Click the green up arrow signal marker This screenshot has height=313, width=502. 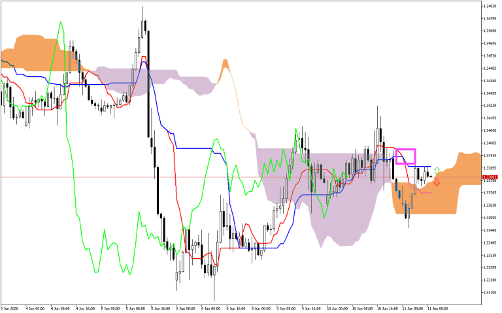click(x=437, y=170)
